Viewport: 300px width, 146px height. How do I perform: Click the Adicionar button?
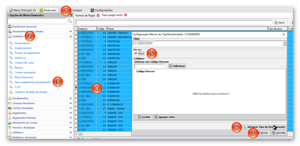click(177, 66)
